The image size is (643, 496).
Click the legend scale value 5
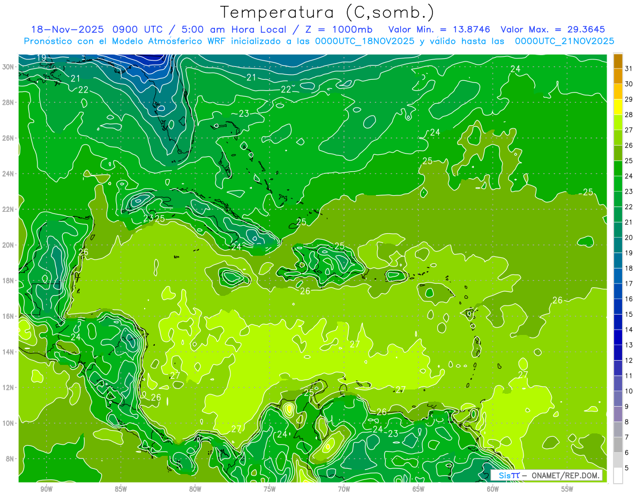627,468
